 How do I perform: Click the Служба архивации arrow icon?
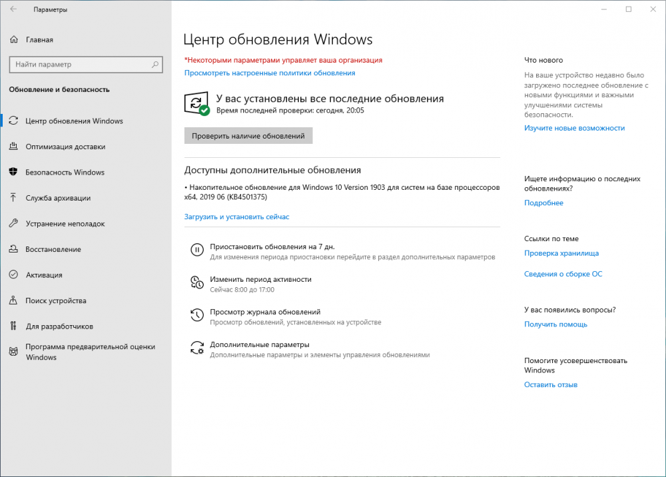coord(13,197)
